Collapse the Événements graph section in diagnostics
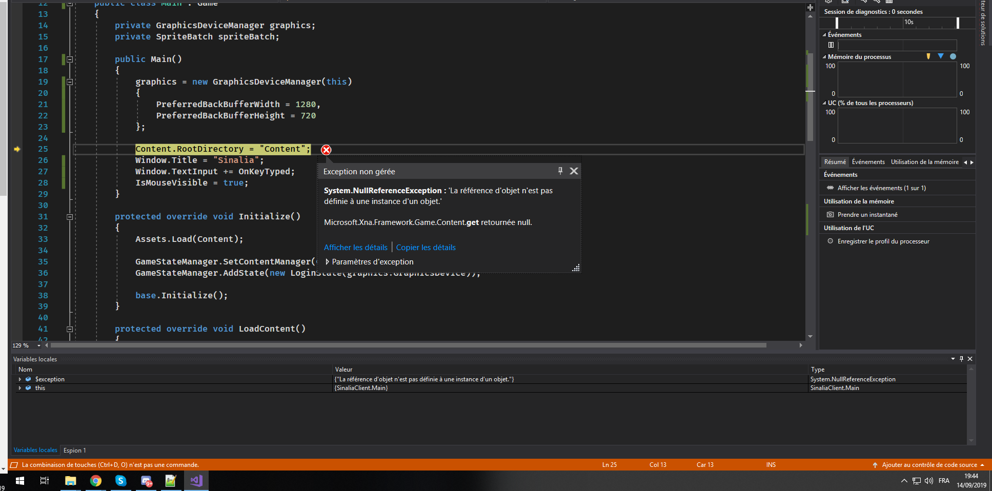Viewport: 992px width, 491px height. pyautogui.click(x=824, y=35)
